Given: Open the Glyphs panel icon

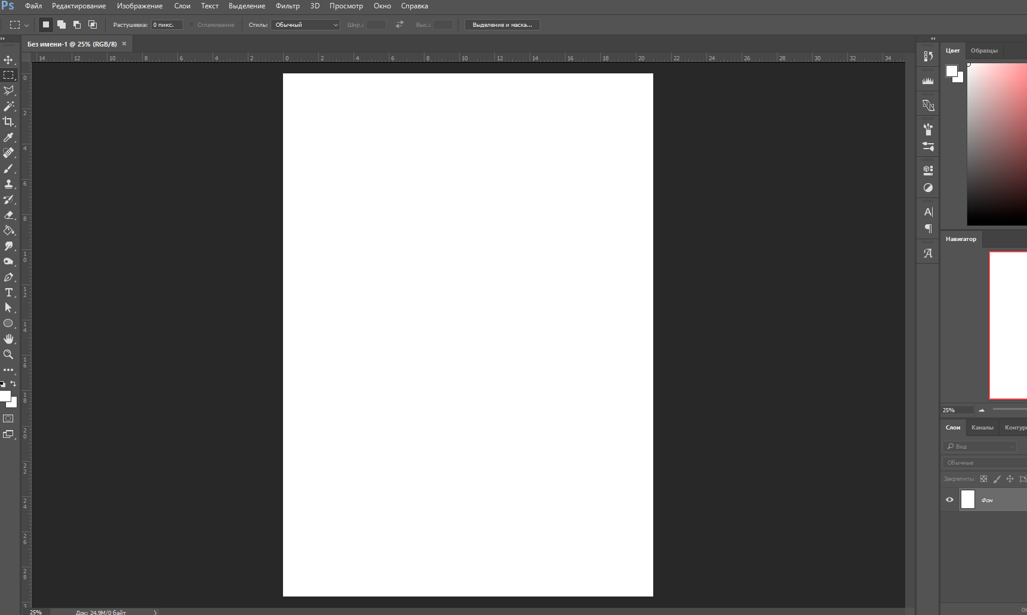Looking at the screenshot, I should click(x=928, y=253).
